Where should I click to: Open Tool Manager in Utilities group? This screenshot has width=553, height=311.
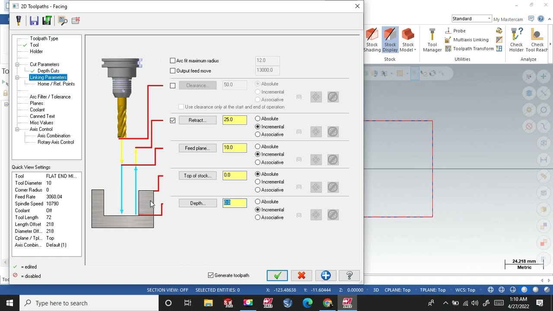tap(432, 40)
